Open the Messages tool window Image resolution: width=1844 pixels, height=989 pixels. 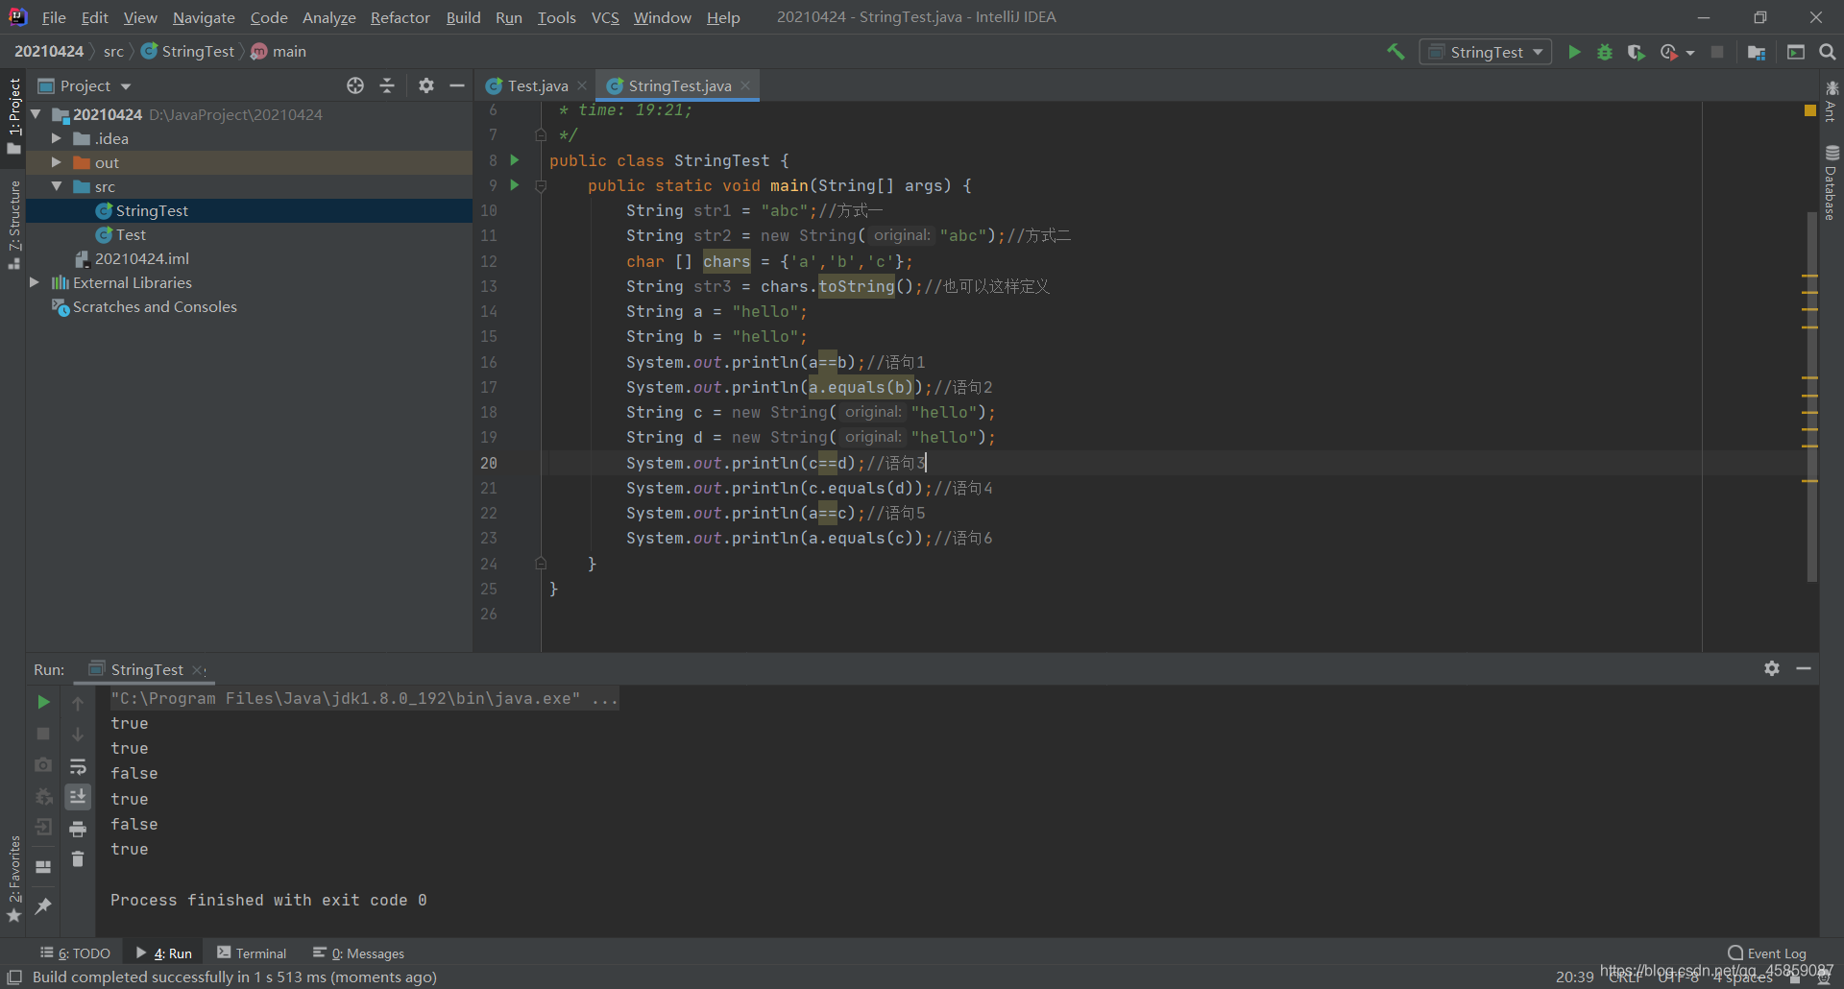coord(359,953)
